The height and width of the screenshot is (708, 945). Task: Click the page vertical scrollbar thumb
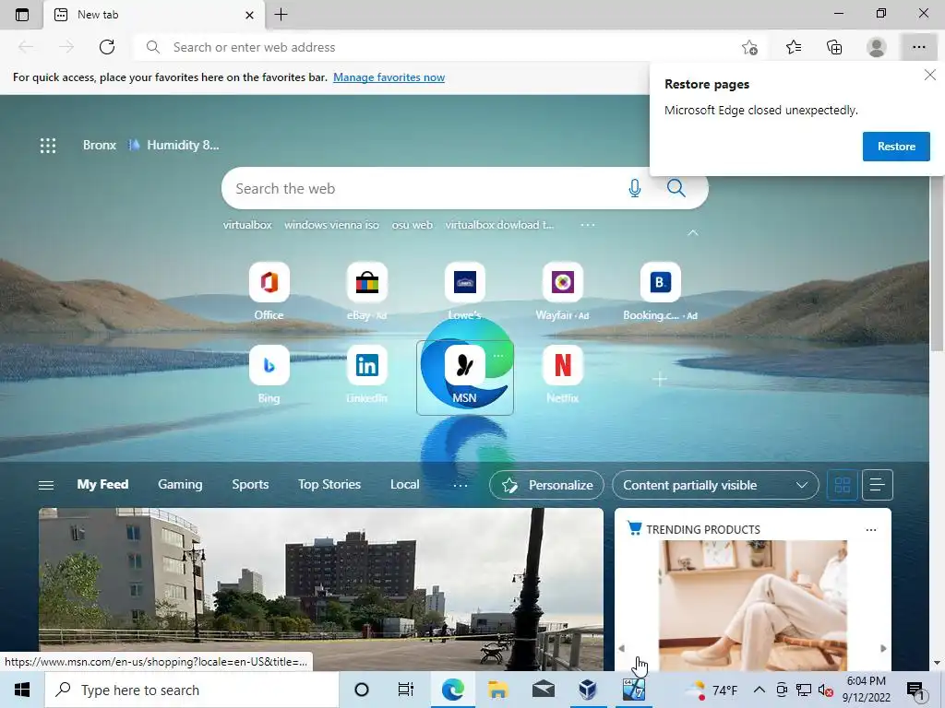tap(937, 223)
